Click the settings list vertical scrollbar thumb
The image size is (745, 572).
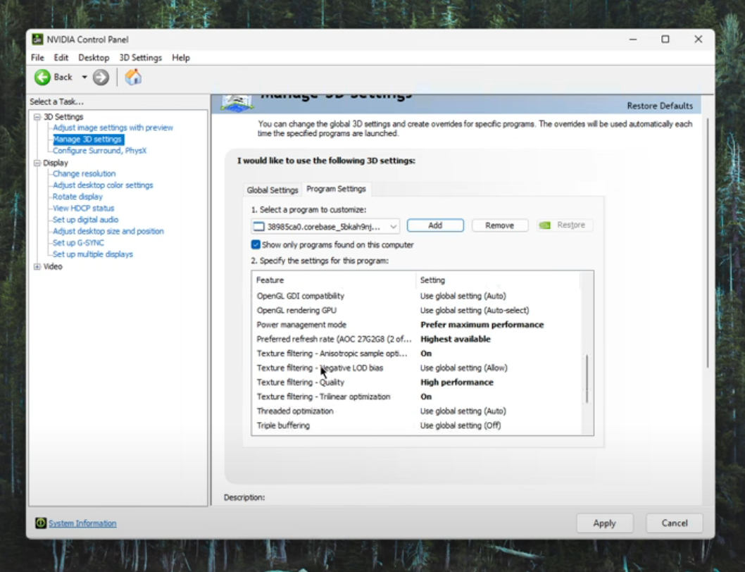[587, 379]
